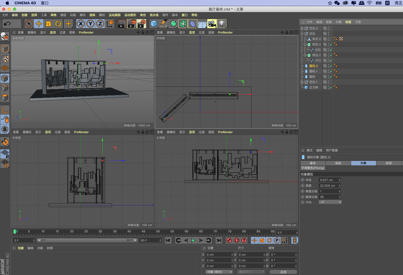Screen dimensions: 403x275
Task: Click the Camera object icon
Action: 212,24
